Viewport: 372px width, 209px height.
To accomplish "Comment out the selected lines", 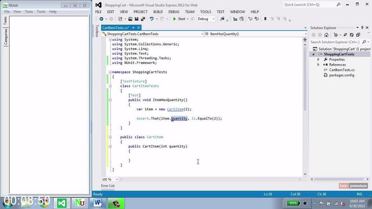I will 250,19.
